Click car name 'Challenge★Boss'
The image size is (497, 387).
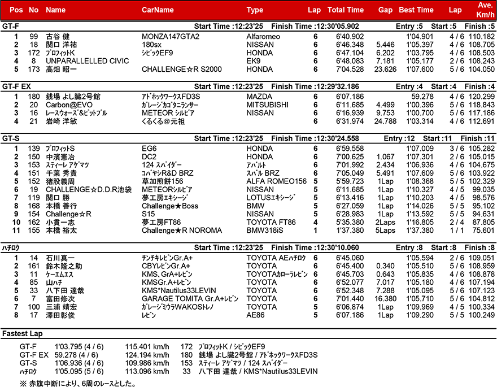[170, 206]
